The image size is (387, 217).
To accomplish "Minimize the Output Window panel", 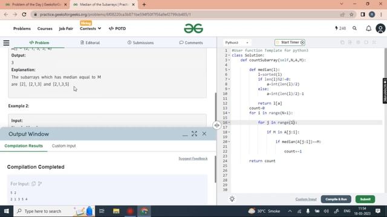I will [185, 135].
